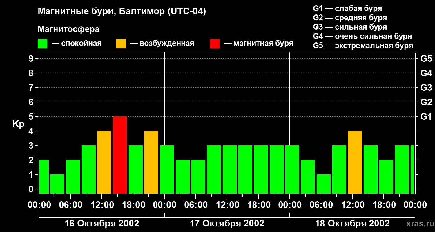Click 'G2 — средняя буря' legend line
This screenshot has width=435, height=232.
click(x=350, y=18)
